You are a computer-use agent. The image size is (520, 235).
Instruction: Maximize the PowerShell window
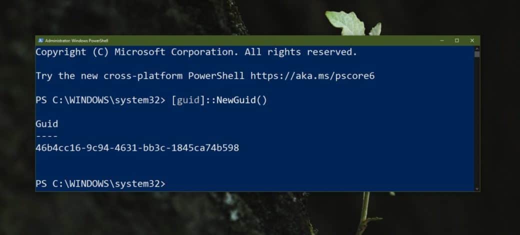coord(456,40)
